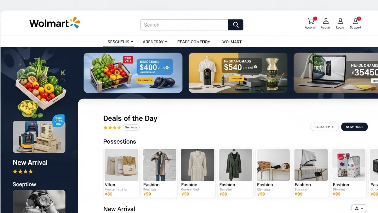Click the Svvtivas tag next to stars
This screenshot has width=378, height=213.
(x=131, y=128)
